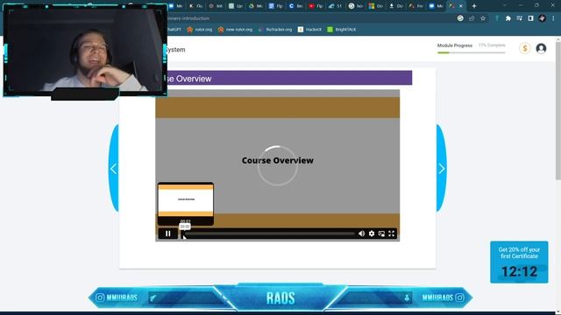Click the address bar URL text
The width and height of the screenshot is (561, 315).
[188, 18]
